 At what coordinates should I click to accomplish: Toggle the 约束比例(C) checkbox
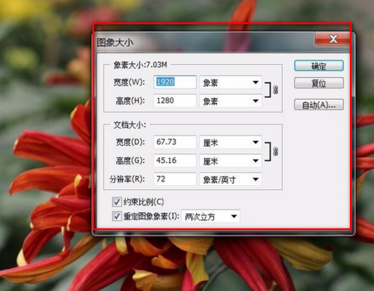point(117,202)
